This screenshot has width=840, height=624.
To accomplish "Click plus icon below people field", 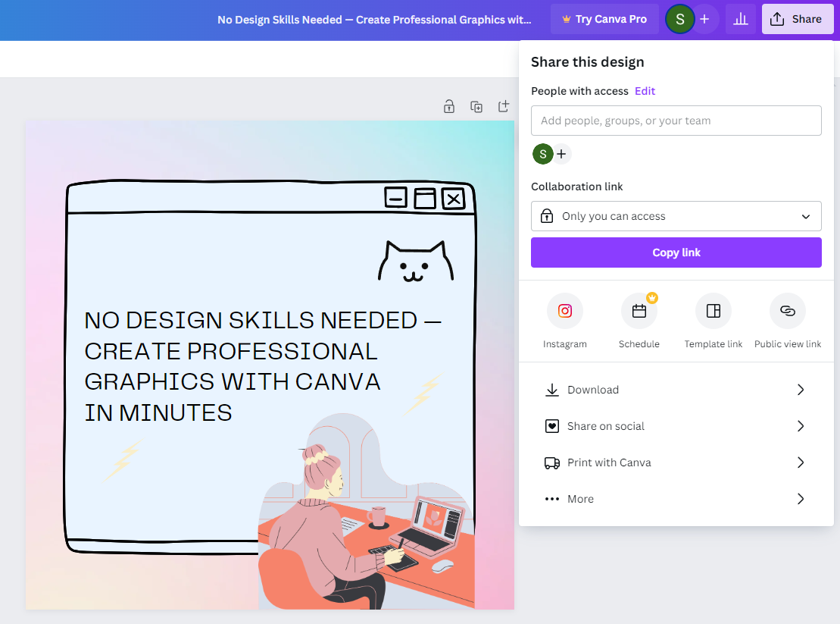I will pos(561,154).
